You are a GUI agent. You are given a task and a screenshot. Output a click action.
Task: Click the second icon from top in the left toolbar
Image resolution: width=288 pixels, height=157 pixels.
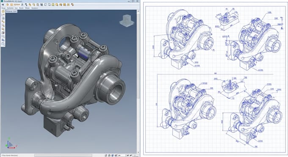3,15
